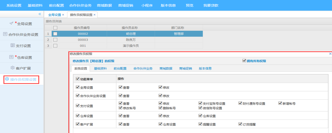
Task: Toggle the 拥有所有权限 checkbox
Action: pyautogui.click(x=244, y=61)
